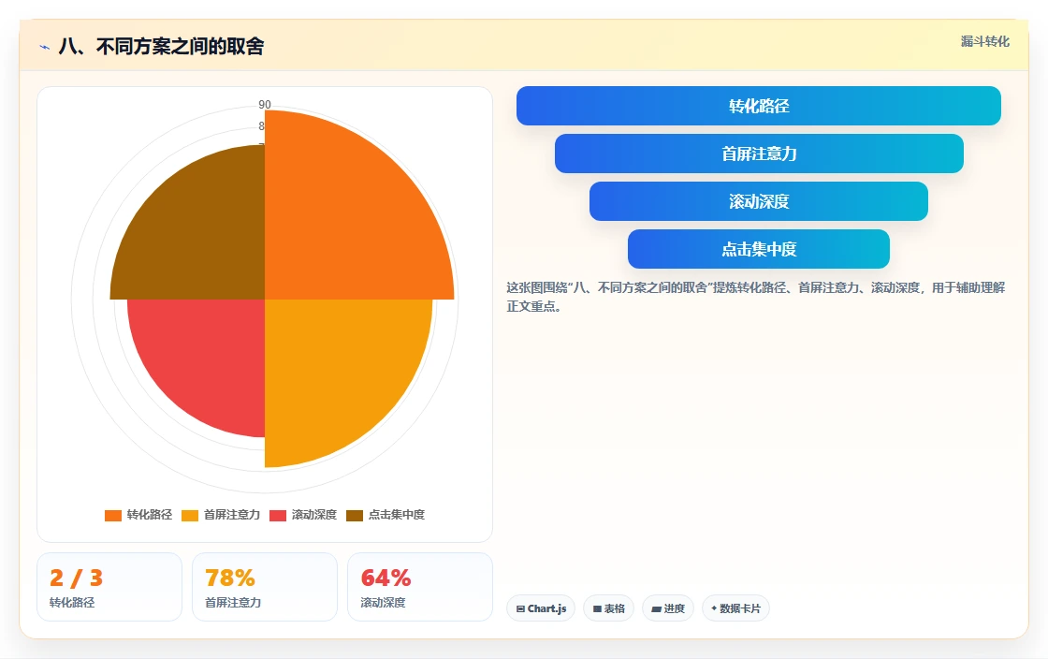Click the lightning icon beside section title

click(x=45, y=47)
